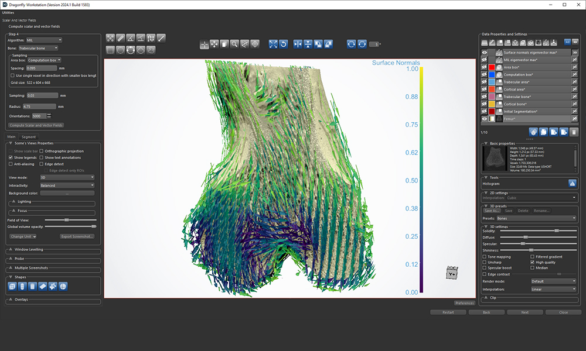Click the reset view rotation icon

tap(283, 44)
